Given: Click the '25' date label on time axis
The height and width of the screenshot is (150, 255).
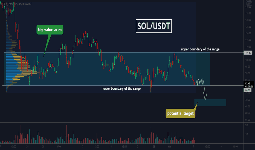Looking at the screenshot, I should coord(154,147).
